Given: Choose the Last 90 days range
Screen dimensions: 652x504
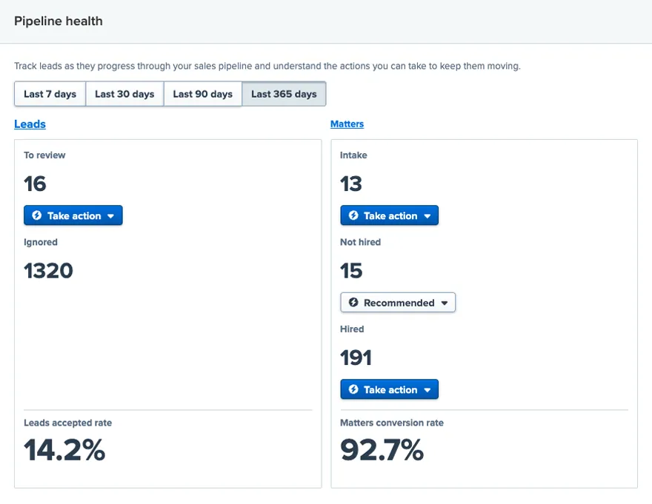Looking at the screenshot, I should pos(202,94).
